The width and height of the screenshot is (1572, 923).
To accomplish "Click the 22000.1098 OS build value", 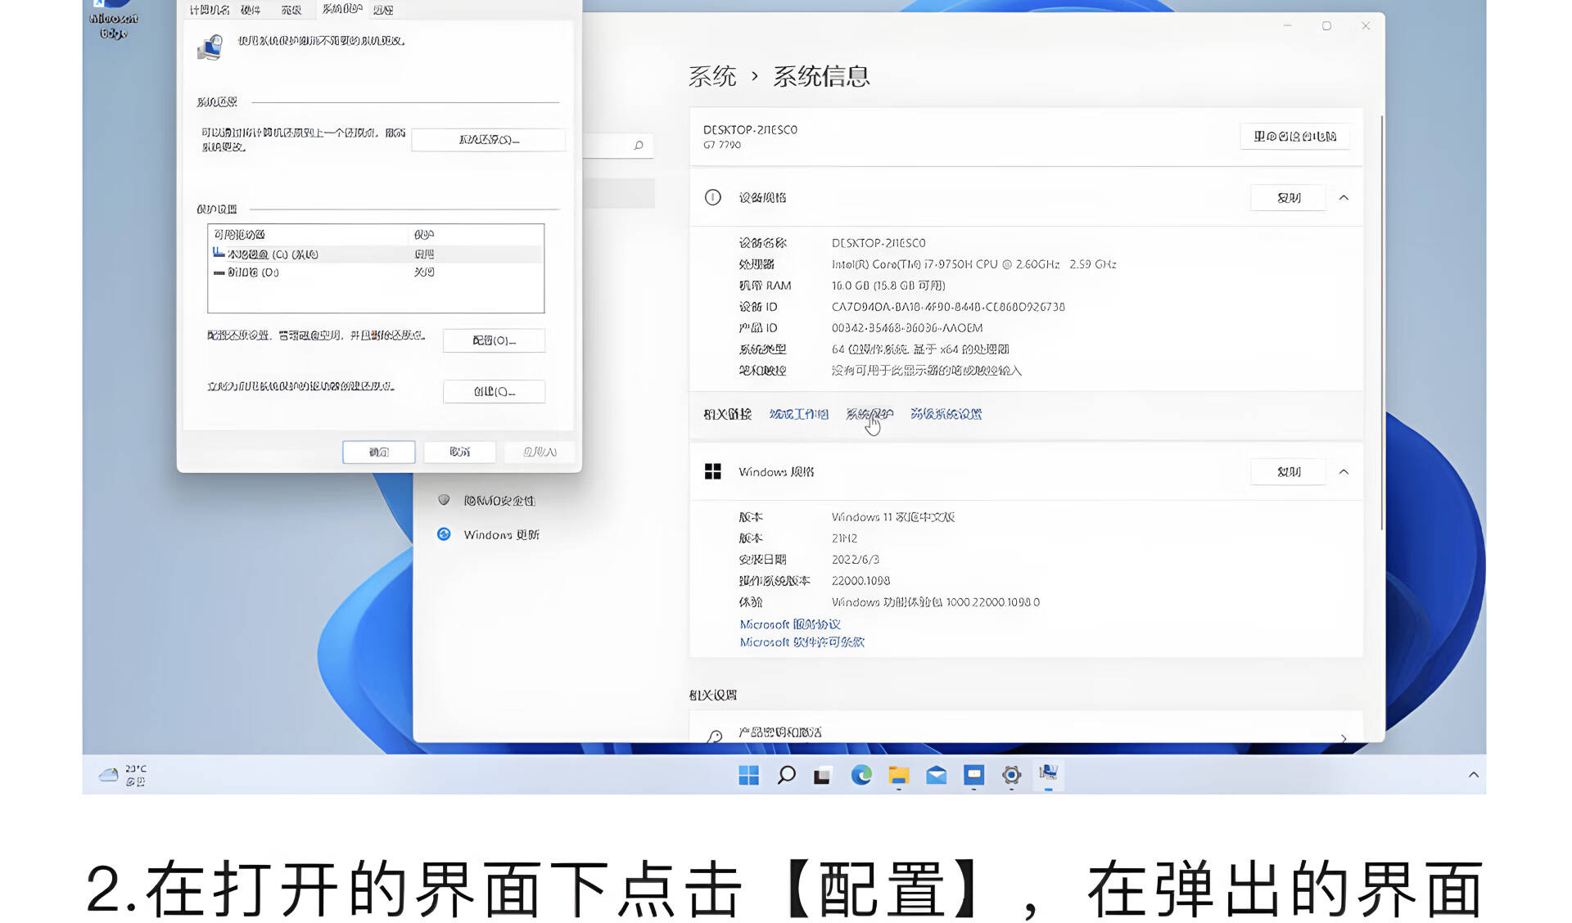I will click(861, 581).
